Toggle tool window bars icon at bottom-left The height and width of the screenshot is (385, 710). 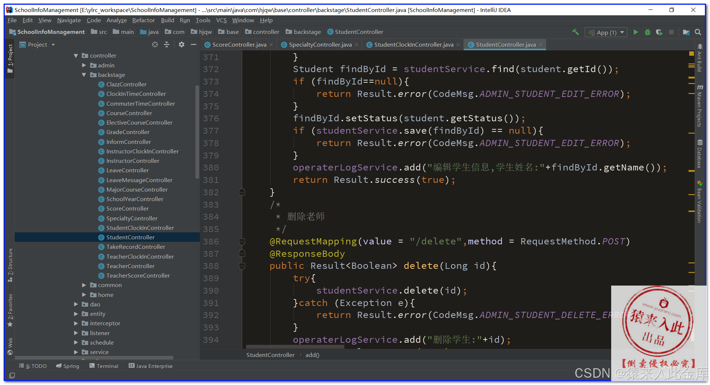[12, 375]
